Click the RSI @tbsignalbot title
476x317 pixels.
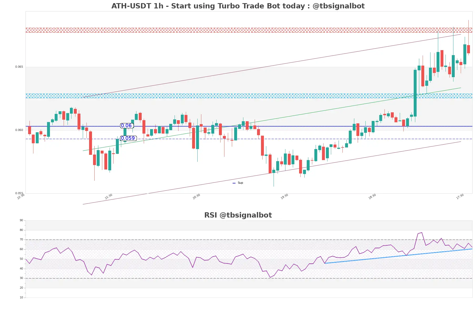click(x=238, y=215)
